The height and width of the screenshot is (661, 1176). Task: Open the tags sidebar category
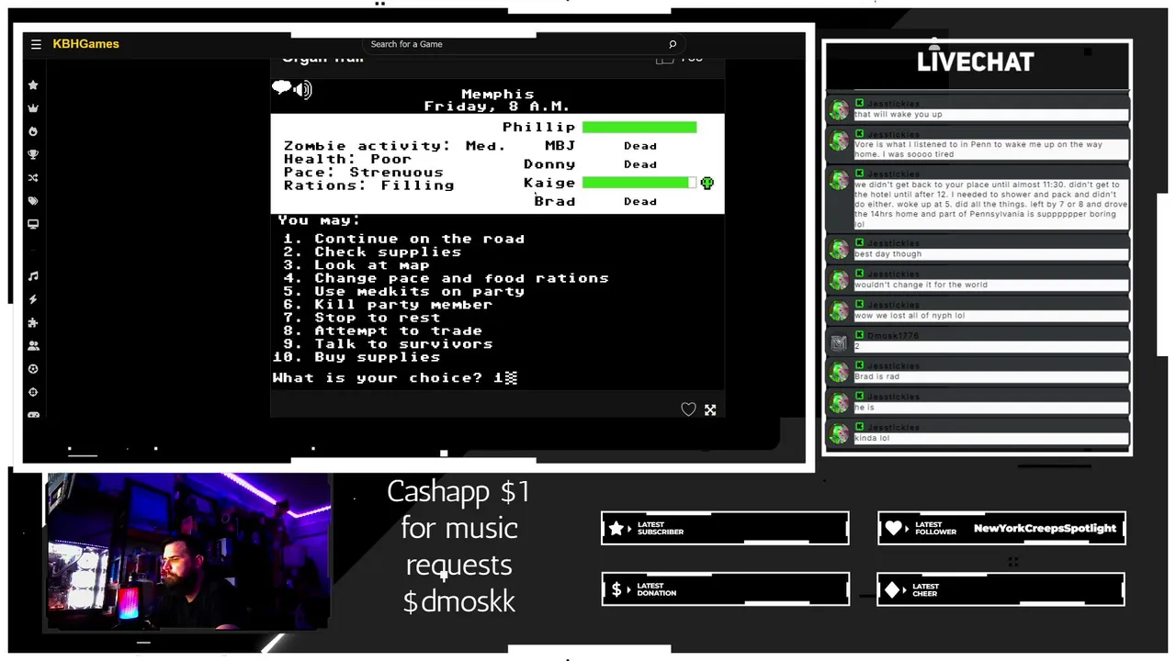(33, 200)
